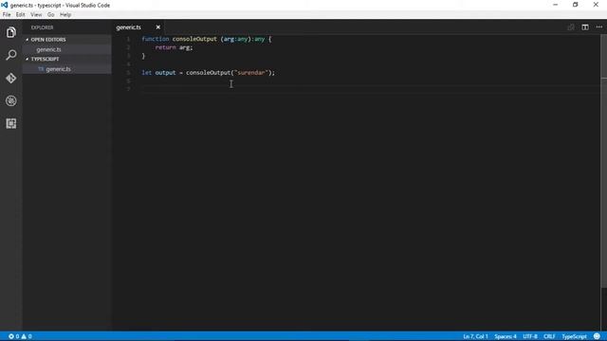The height and width of the screenshot is (341, 607).
Task: Open the Source Control (Git) view
Action: tap(10, 78)
